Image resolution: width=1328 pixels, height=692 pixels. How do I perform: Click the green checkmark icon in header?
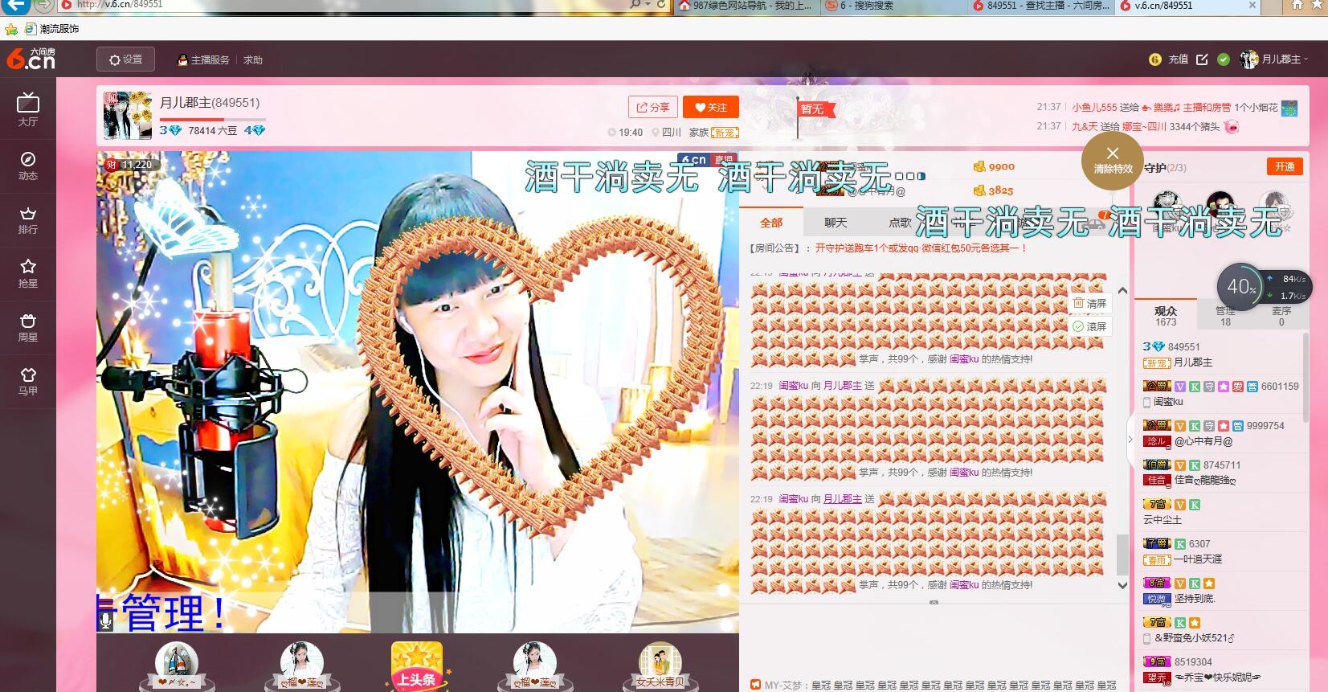pyautogui.click(x=1224, y=59)
